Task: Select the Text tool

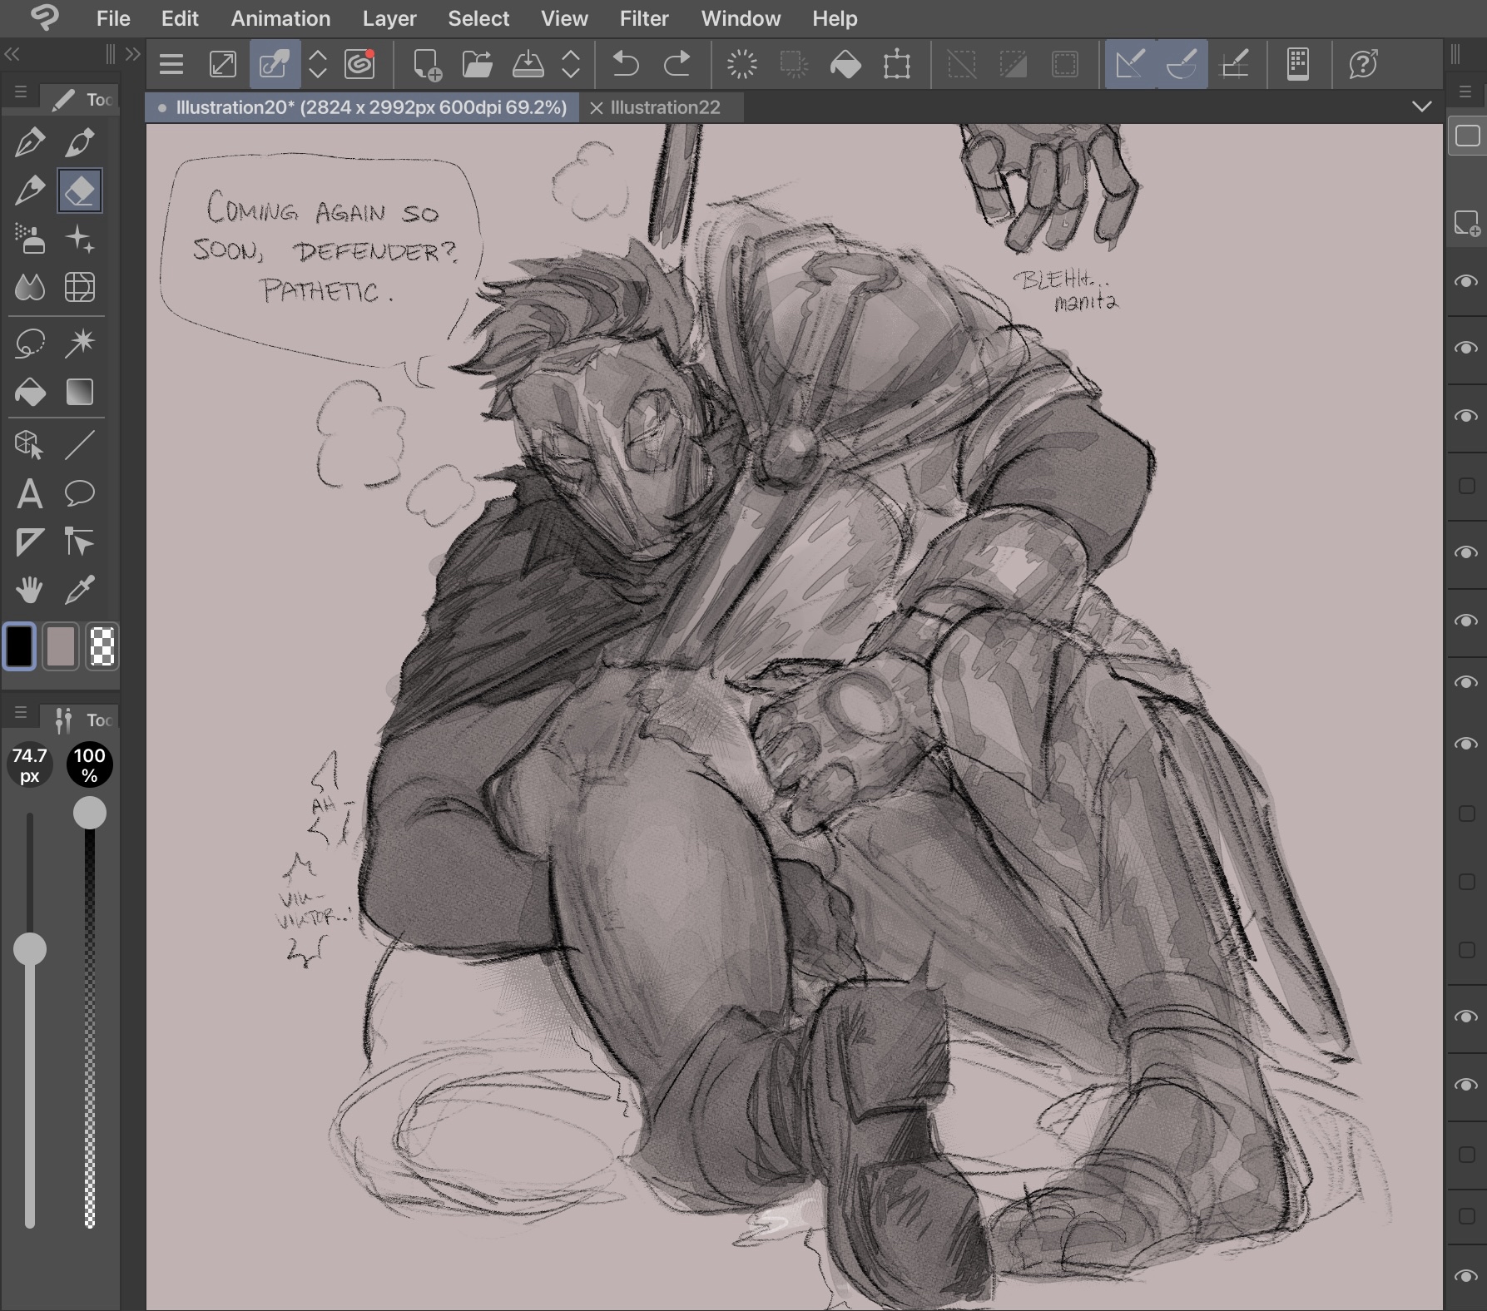Action: tap(30, 494)
